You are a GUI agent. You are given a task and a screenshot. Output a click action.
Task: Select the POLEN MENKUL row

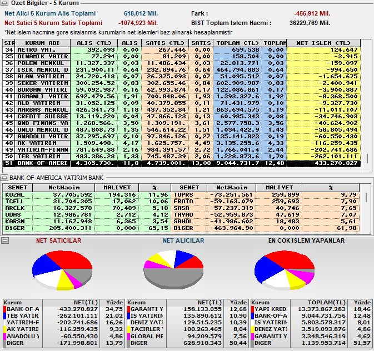[182, 63]
